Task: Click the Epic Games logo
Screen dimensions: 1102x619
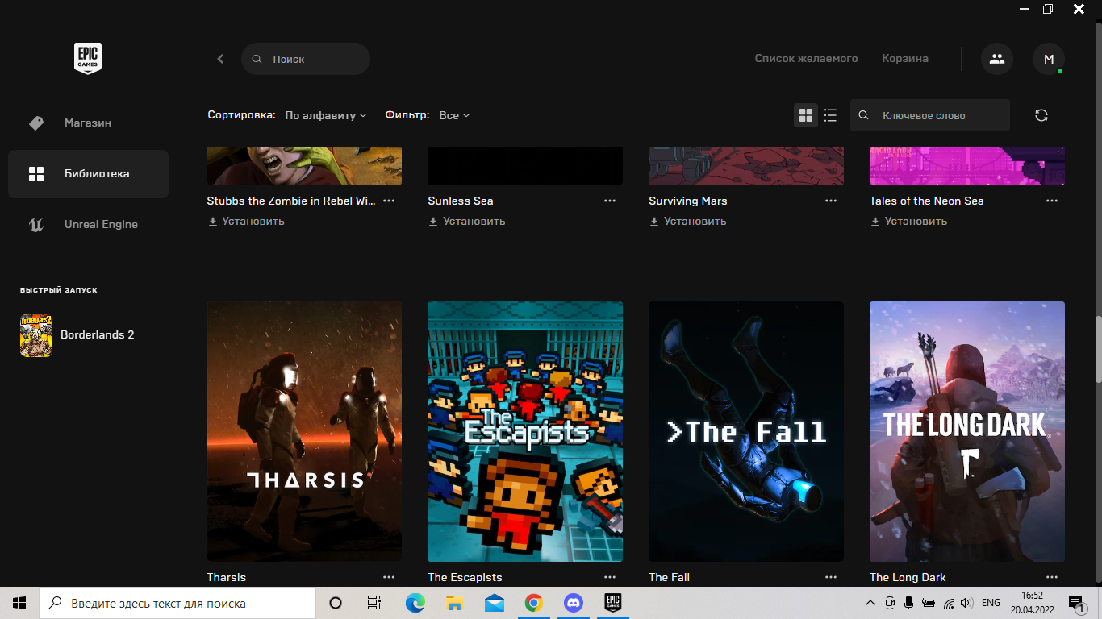Action: pyautogui.click(x=88, y=59)
